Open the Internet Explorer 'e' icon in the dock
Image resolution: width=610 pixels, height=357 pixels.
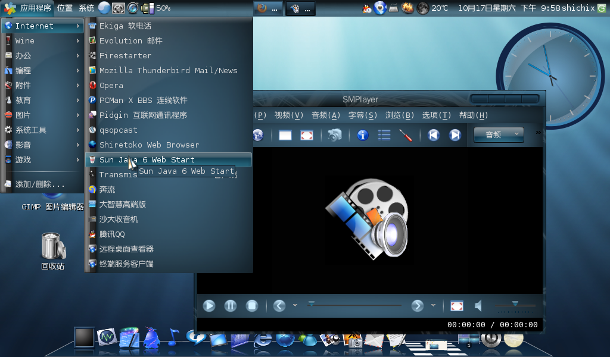coord(263,339)
